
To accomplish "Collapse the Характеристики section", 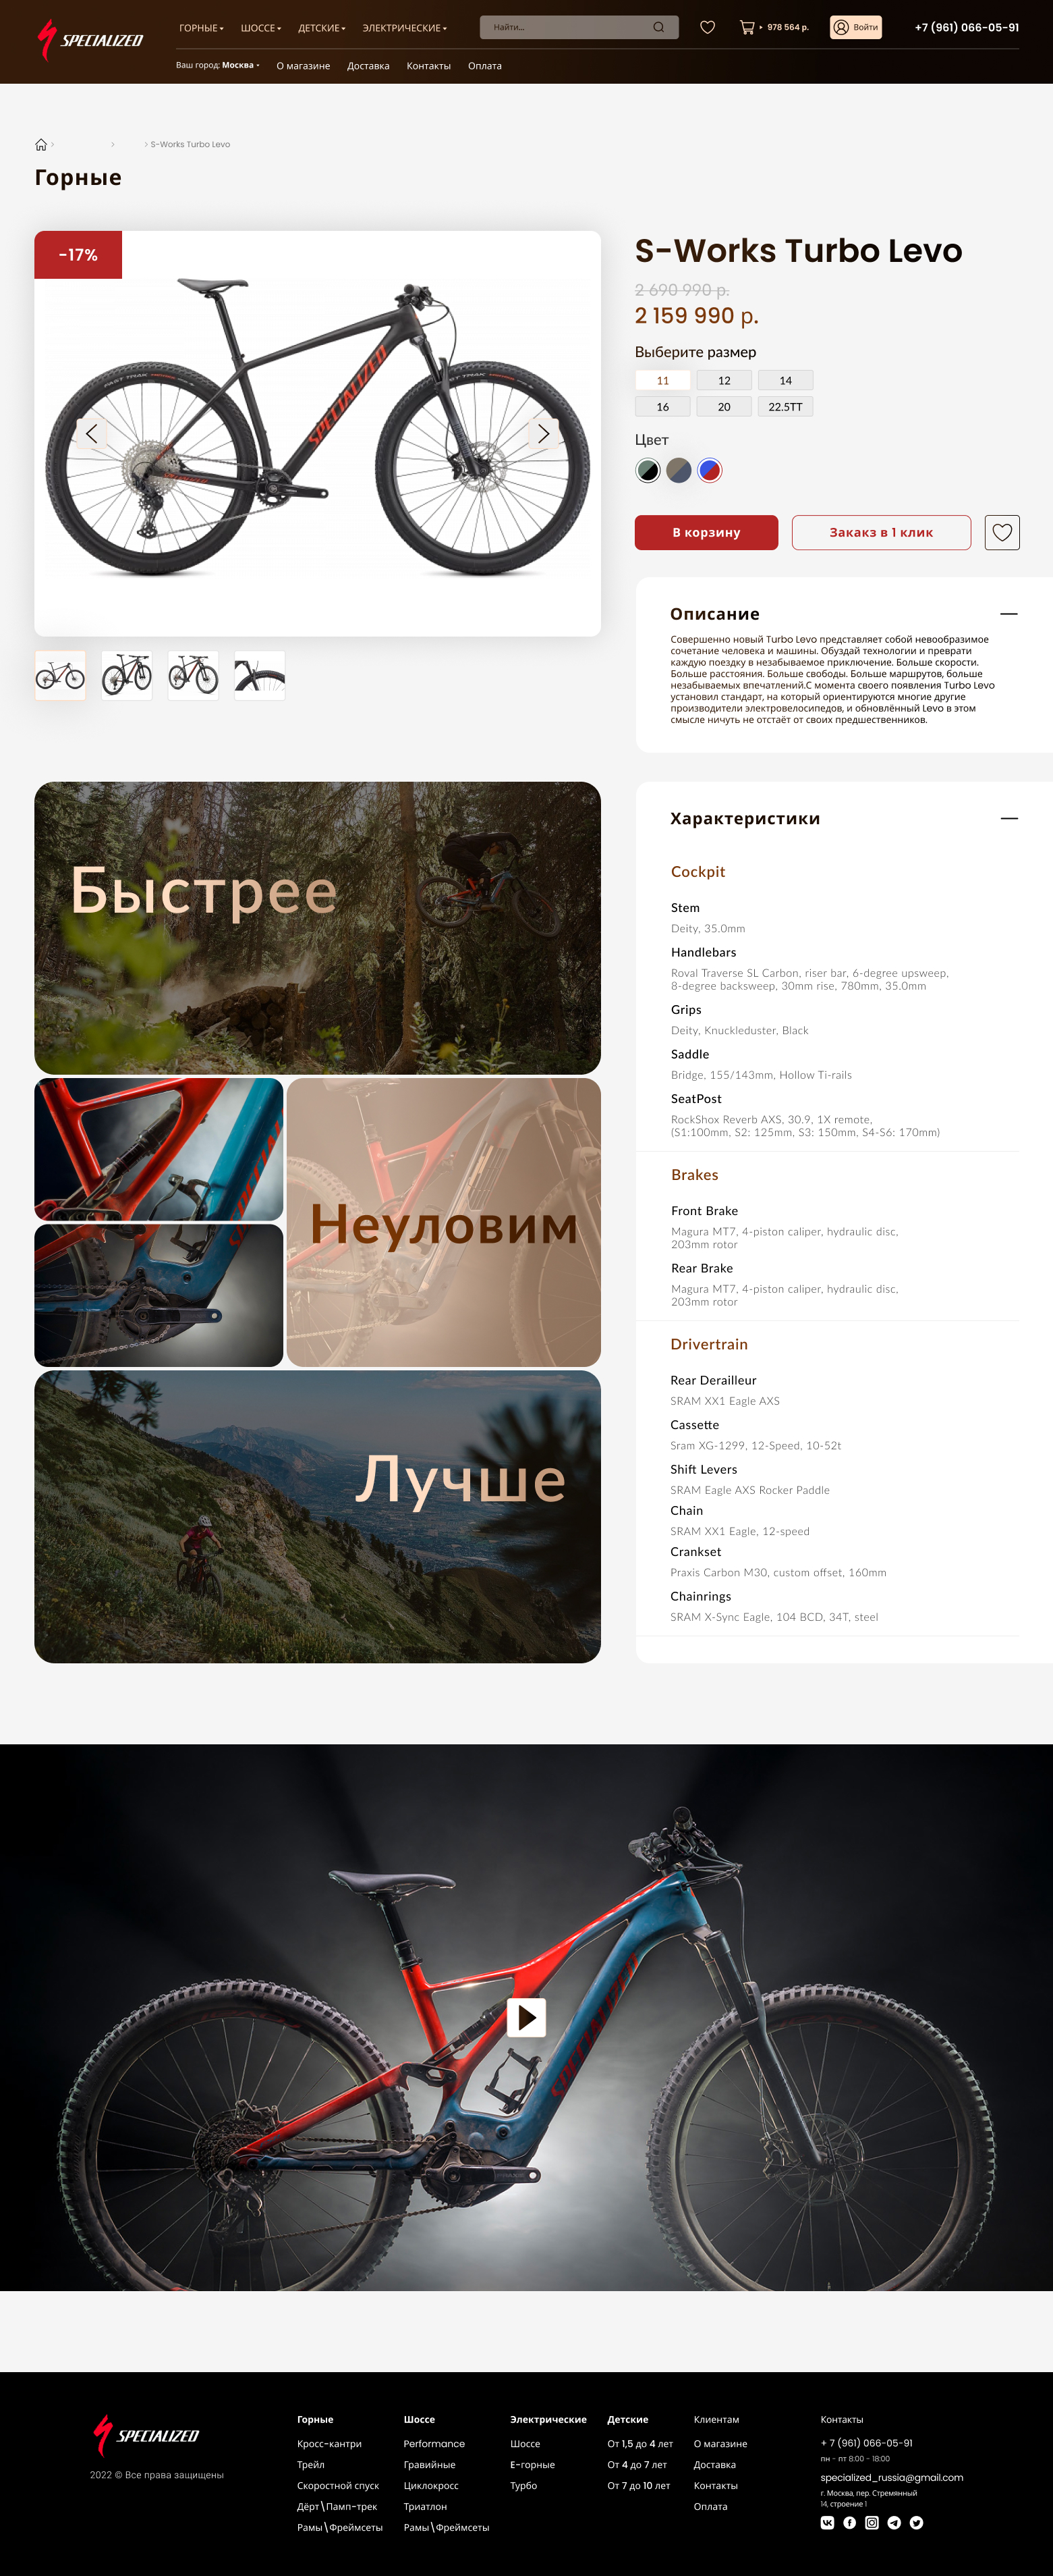I will [1009, 818].
